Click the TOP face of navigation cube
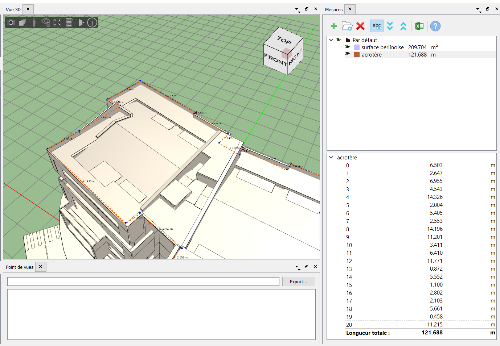This screenshot has height=346, width=500. click(x=284, y=40)
